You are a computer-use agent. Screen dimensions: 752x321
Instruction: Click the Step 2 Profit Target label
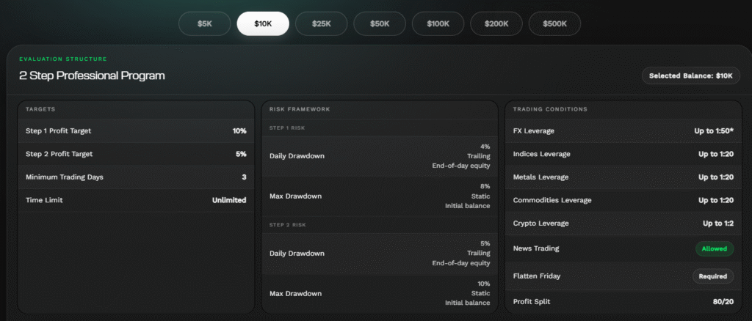tap(59, 154)
